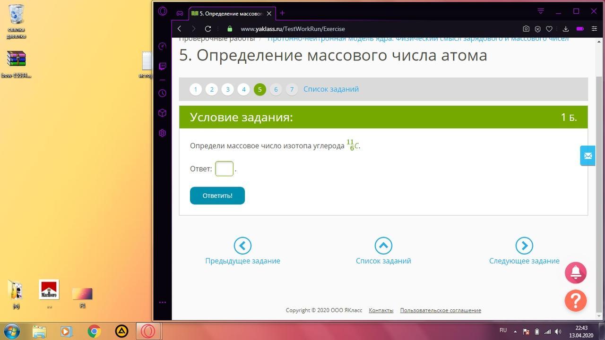Open Settings gear in sidebar
The image size is (605, 340).
click(163, 133)
